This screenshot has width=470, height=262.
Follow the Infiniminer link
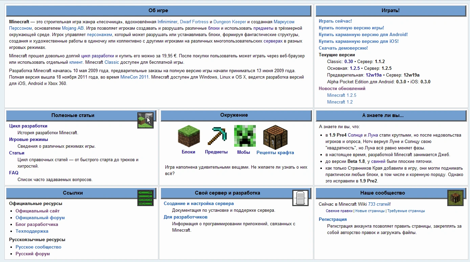[x=167, y=22]
